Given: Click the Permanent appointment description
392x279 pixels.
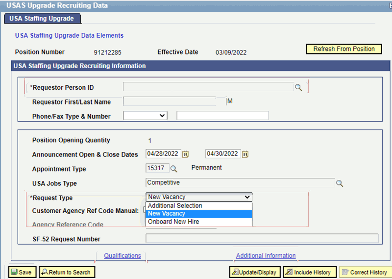Looking at the screenshot, I should (206, 168).
